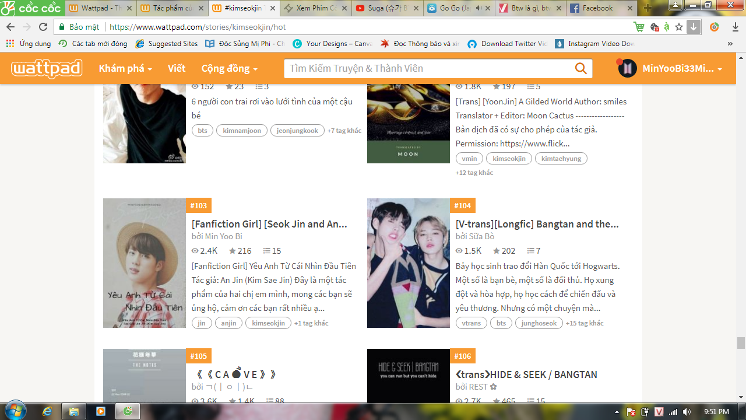Open the browser download arrow button

click(694, 27)
